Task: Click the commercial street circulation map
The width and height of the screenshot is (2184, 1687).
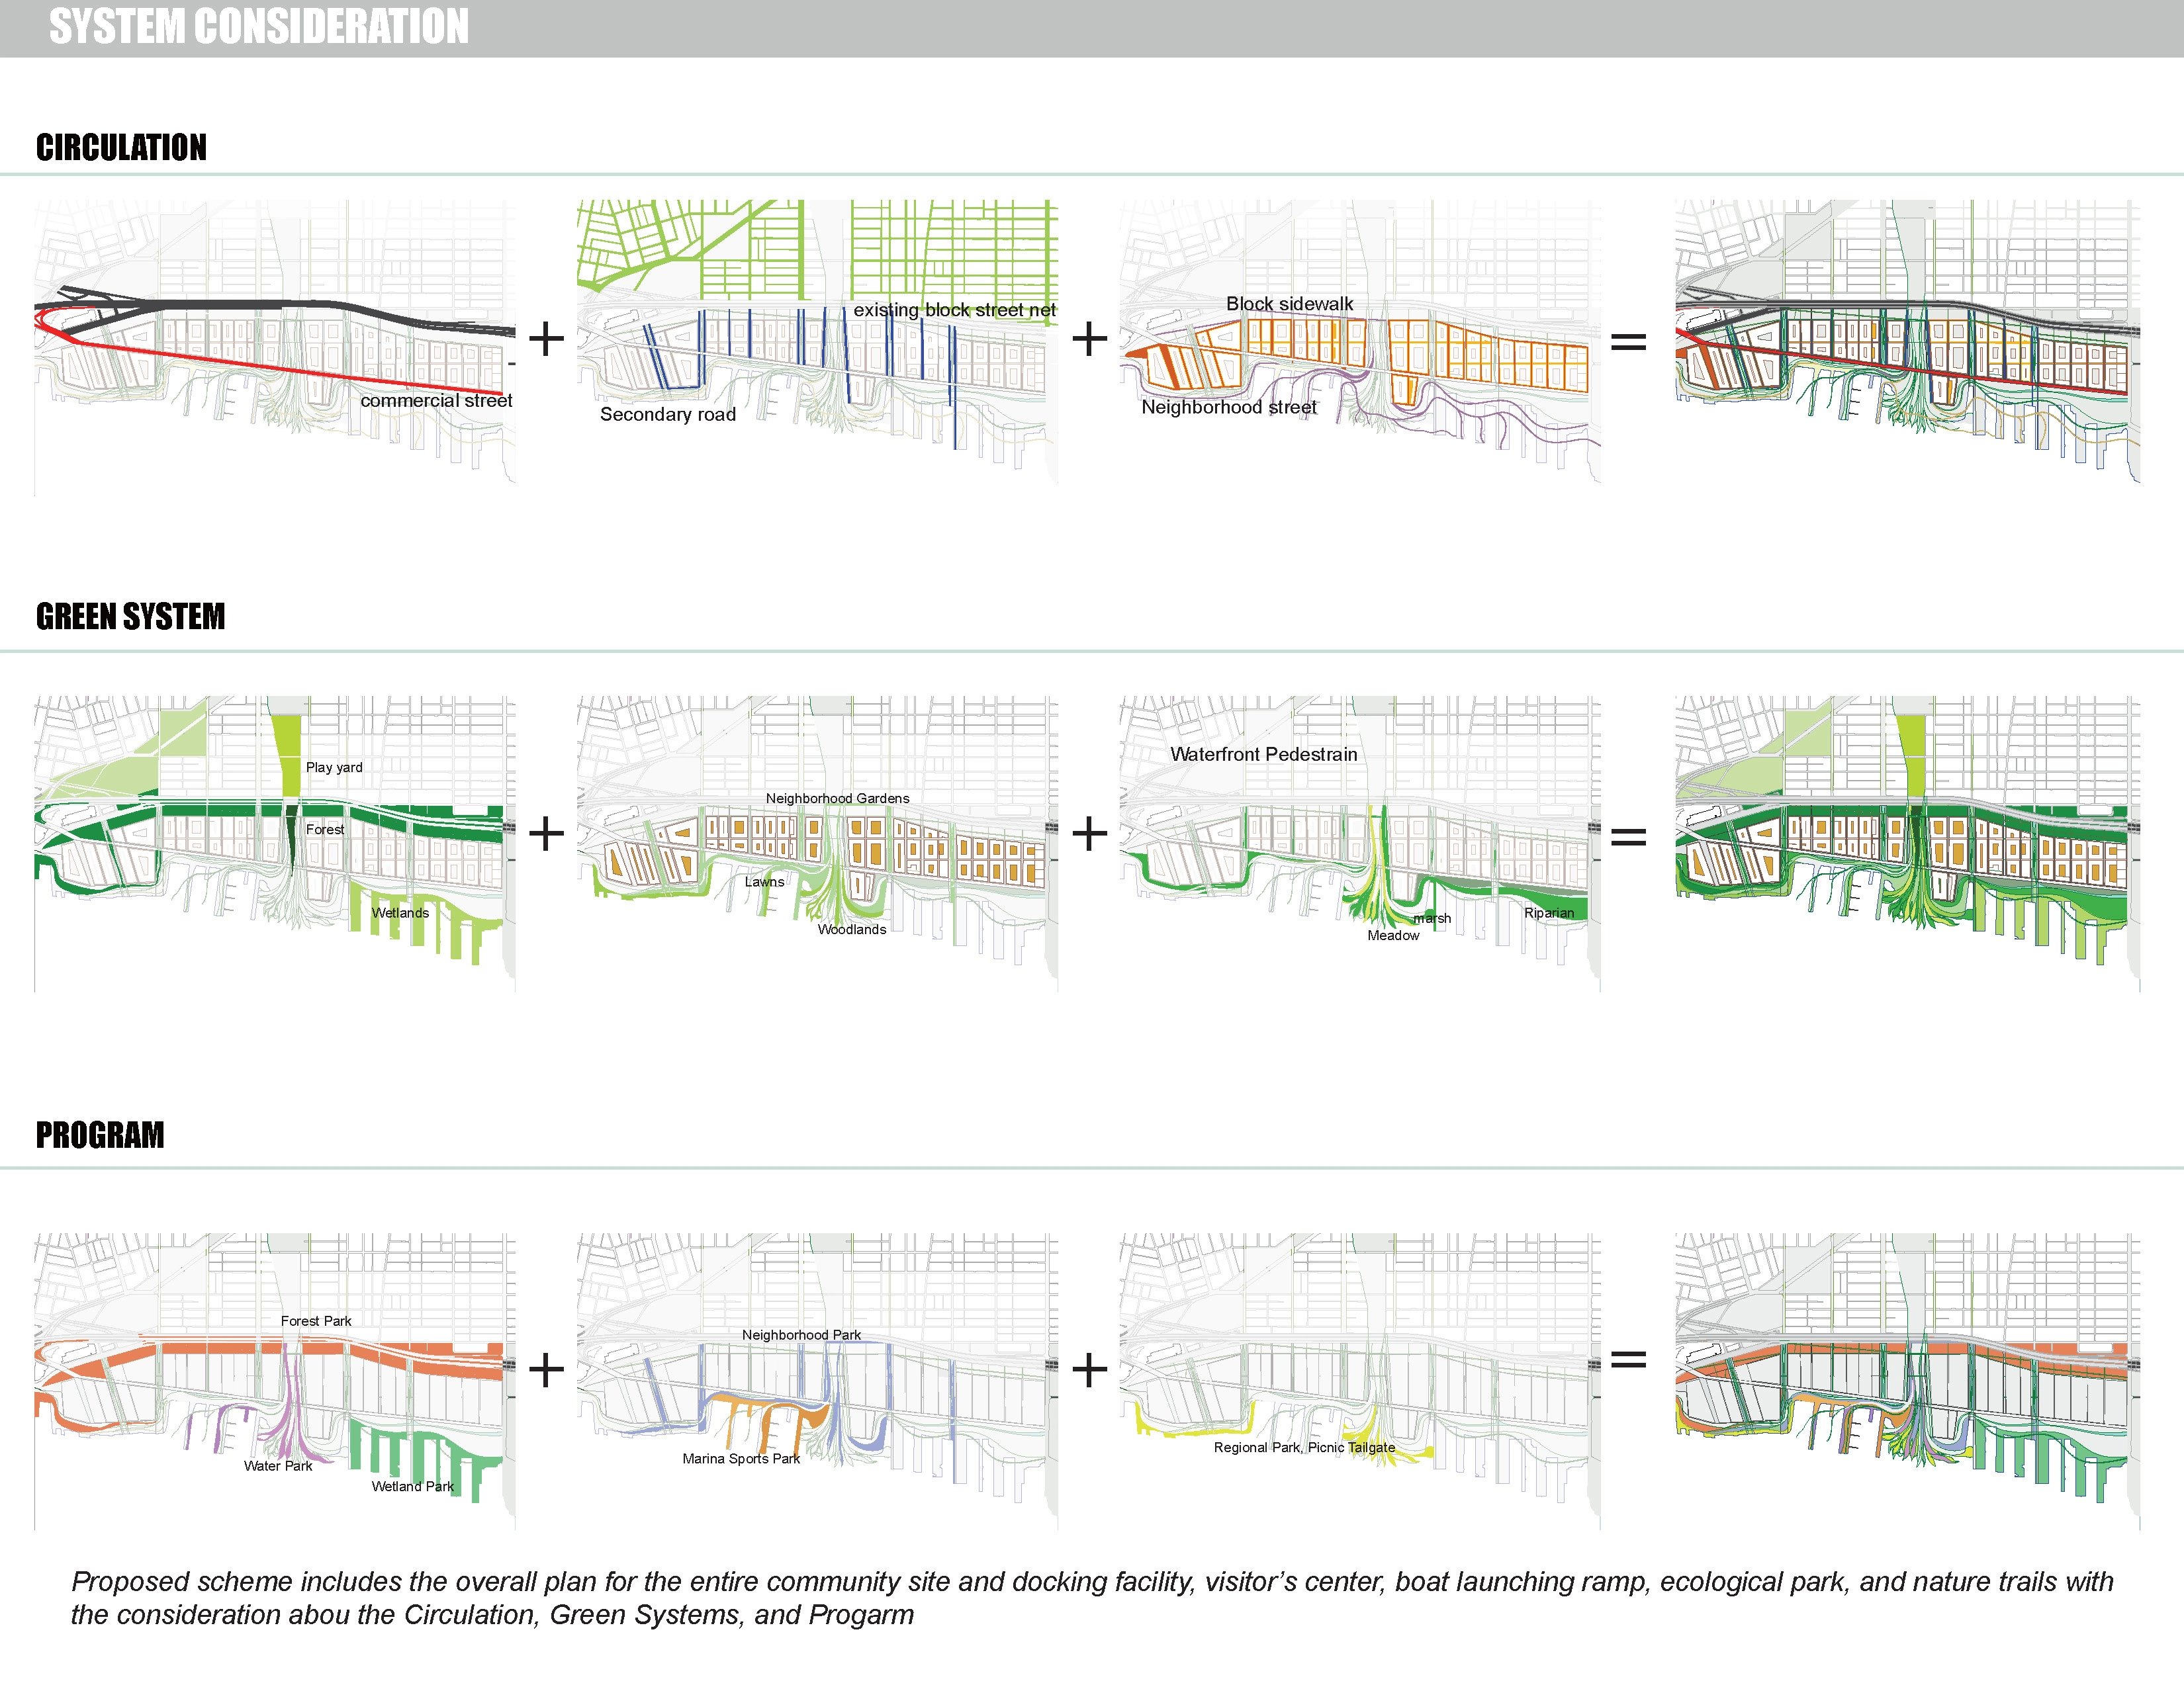Action: click(x=275, y=347)
